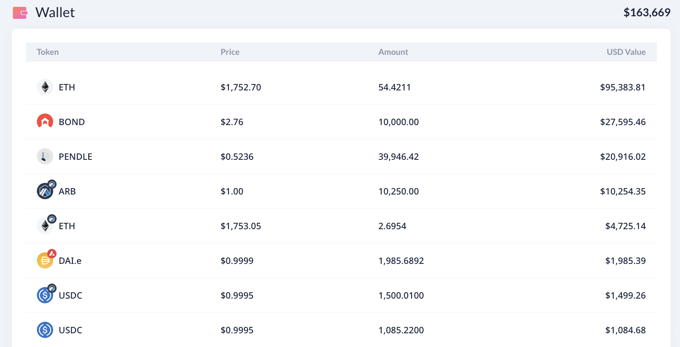
Task: Click the Wallet section title
Action: tap(55, 13)
